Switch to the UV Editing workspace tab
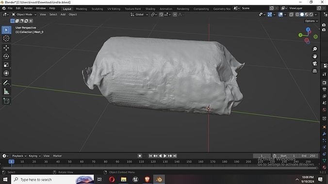Screen dimensions: 328x184 (x=114, y=9)
